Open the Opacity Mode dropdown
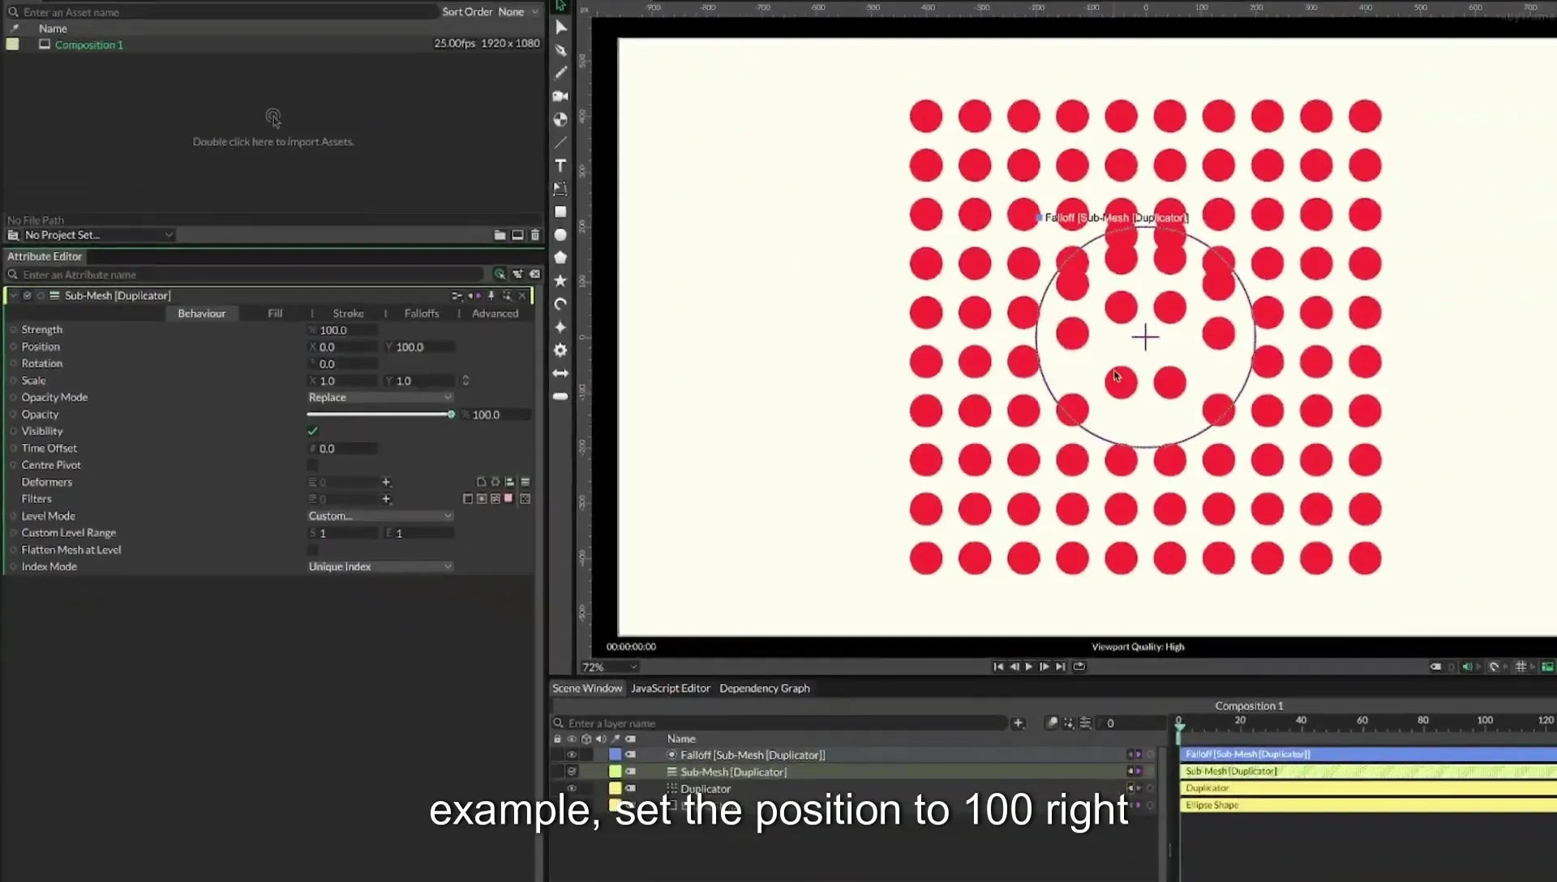The image size is (1557, 882). point(380,397)
